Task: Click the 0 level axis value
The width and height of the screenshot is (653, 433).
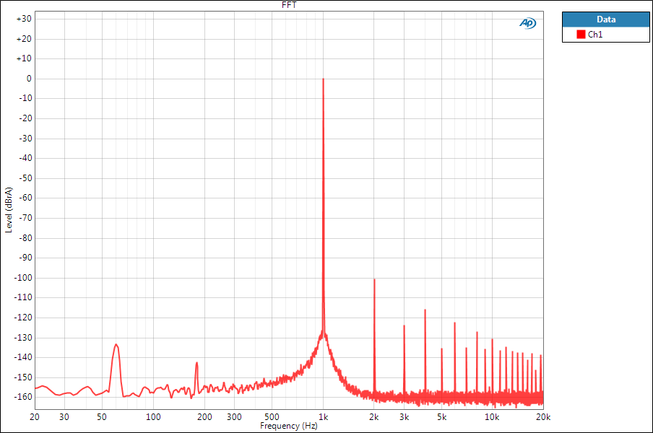Action: (29, 79)
